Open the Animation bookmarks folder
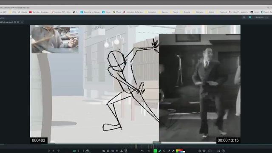The height and width of the screenshot is (153, 272). tap(150, 12)
